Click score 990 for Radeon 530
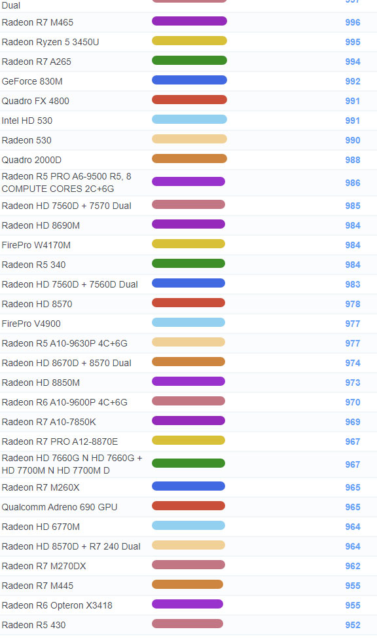Viewport: 377px width, 638px height. [x=353, y=140]
